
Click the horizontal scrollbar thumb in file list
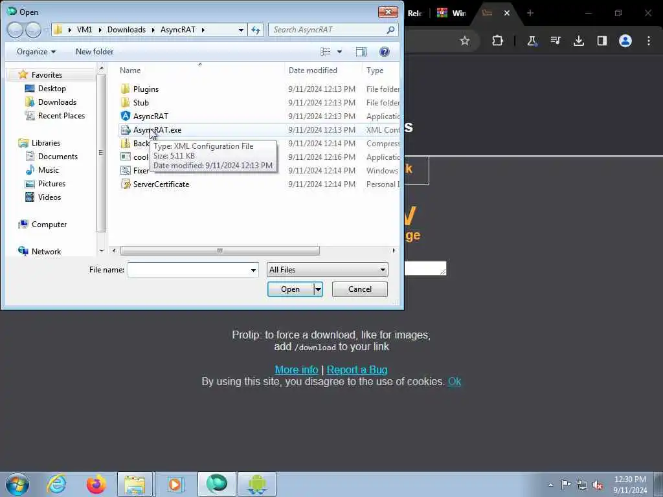click(220, 250)
